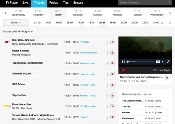This screenshot has height=124, width=175.
Task: Click the video preview thumbnail
Action: coord(145,48)
